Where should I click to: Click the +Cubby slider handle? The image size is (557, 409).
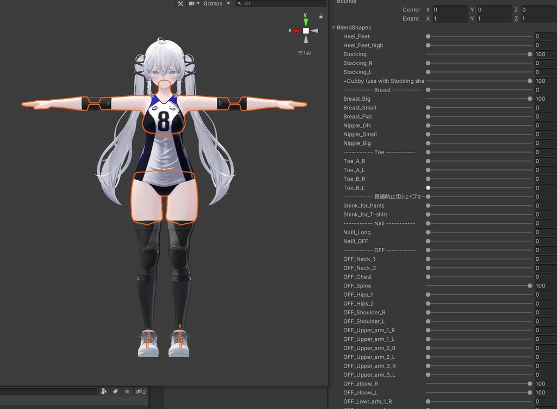pos(530,81)
